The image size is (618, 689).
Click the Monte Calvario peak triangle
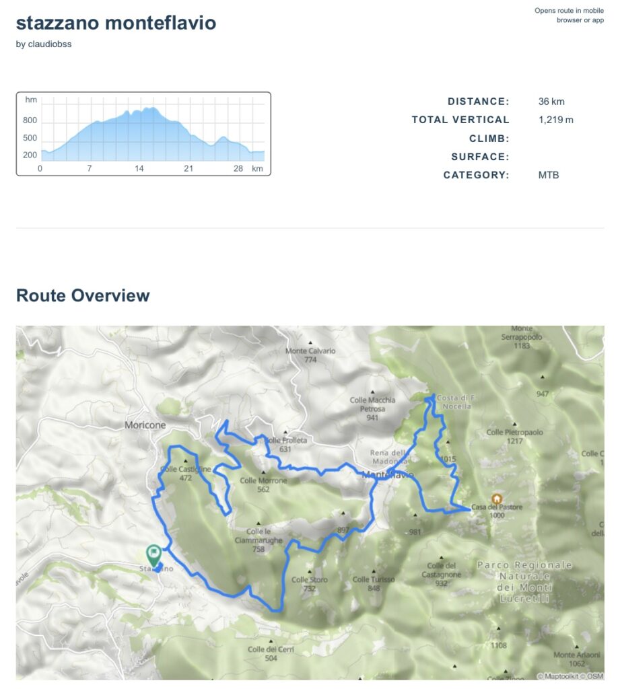pyautogui.click(x=309, y=342)
